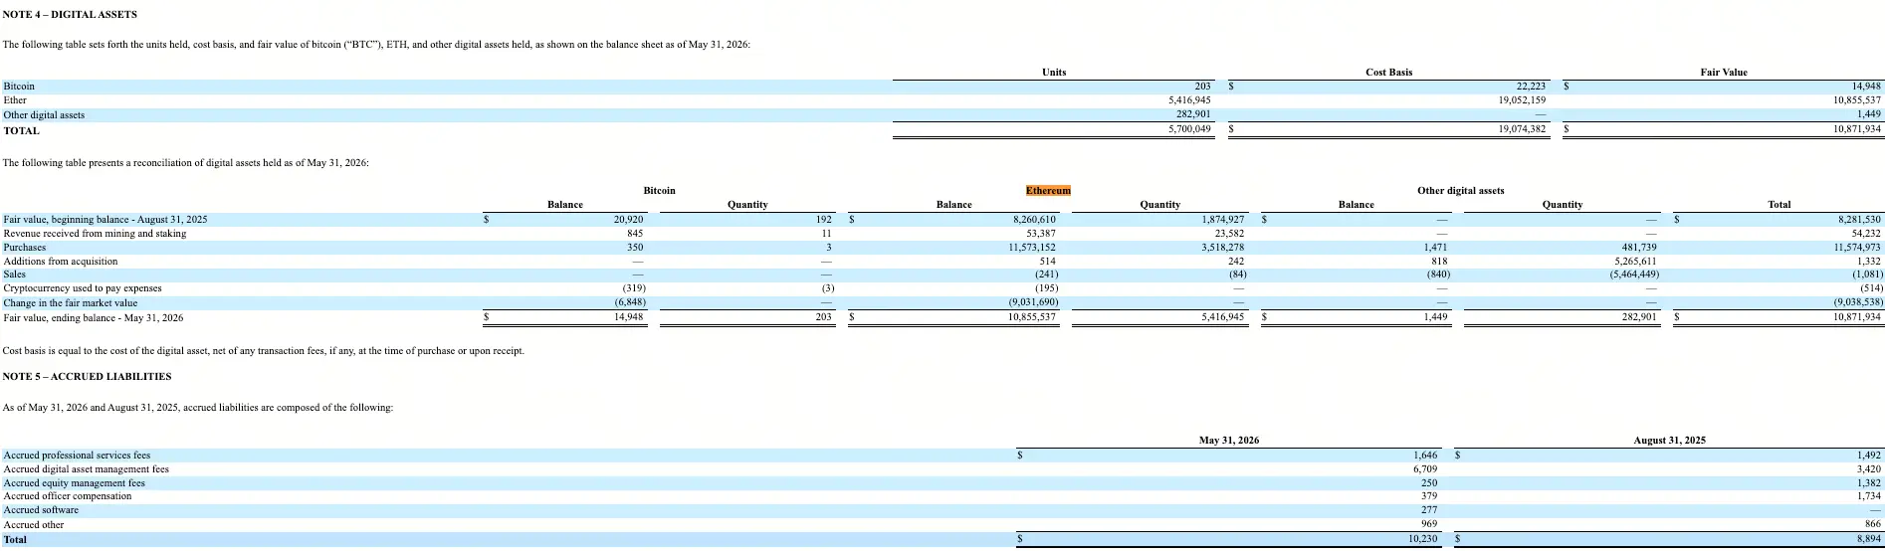Image resolution: width=1885 pixels, height=551 pixels.
Task: Select the Additions from acquisition row label
Action: pyautogui.click(x=61, y=262)
